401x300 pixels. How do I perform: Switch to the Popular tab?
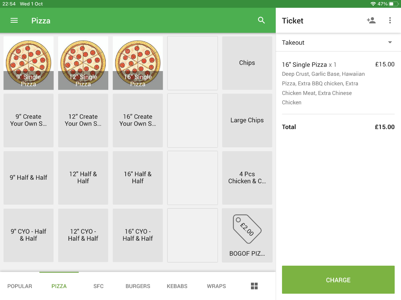(x=20, y=286)
